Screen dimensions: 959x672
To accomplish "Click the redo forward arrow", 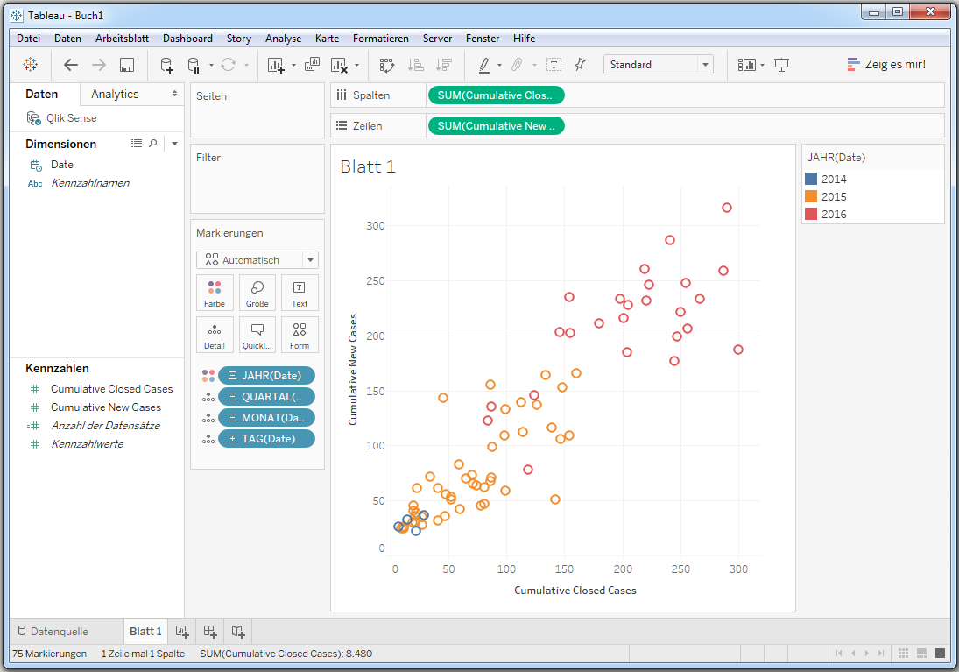I will [x=98, y=64].
